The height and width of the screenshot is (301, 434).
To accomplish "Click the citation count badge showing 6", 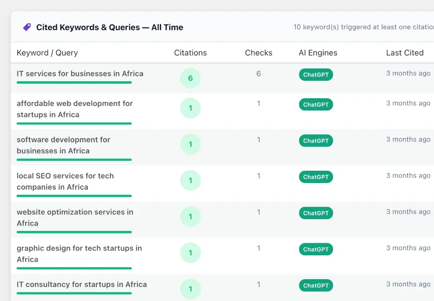I will pyautogui.click(x=191, y=78).
